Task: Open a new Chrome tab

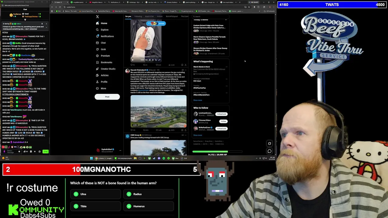Action: coord(240,2)
